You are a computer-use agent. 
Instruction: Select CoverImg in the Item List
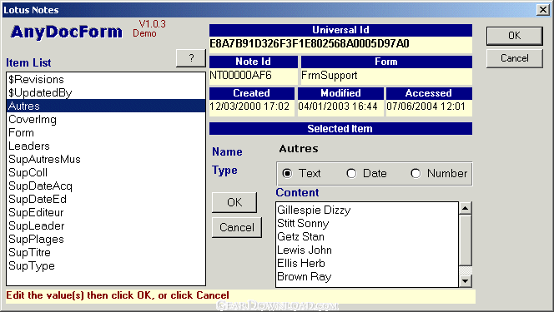[106, 119]
